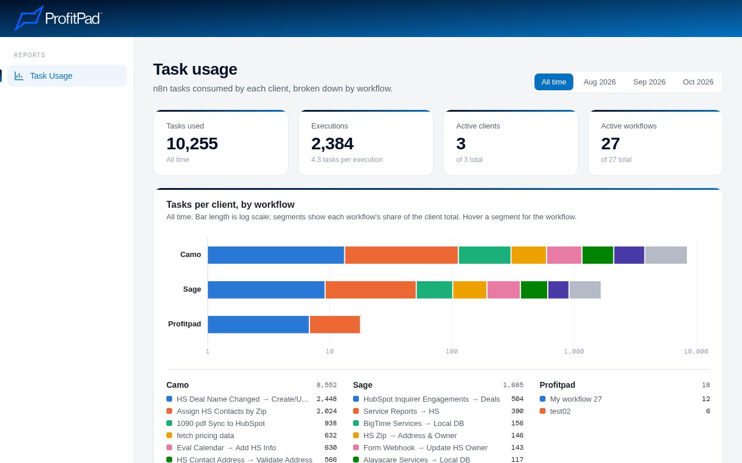Click Profitpad's blue bar segment
This screenshot has height=463, width=742.
tap(259, 325)
